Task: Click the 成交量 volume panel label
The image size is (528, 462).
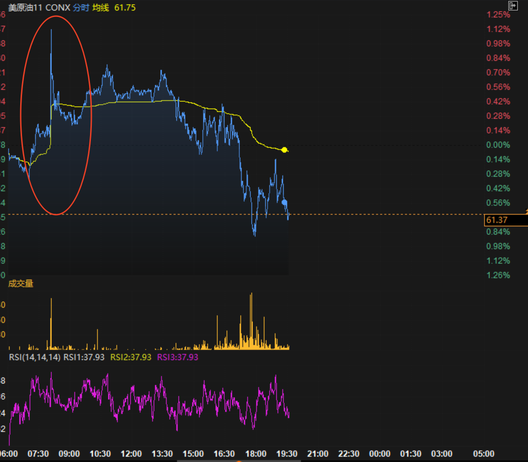Action: pos(21,284)
